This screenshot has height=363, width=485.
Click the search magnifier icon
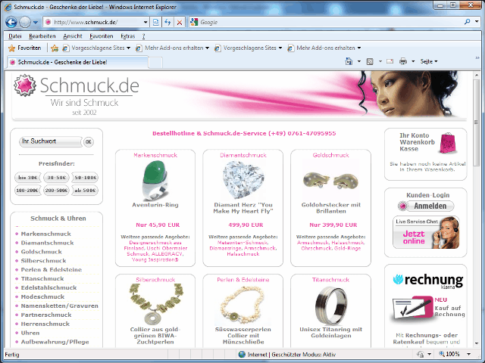pyautogui.click(x=467, y=22)
